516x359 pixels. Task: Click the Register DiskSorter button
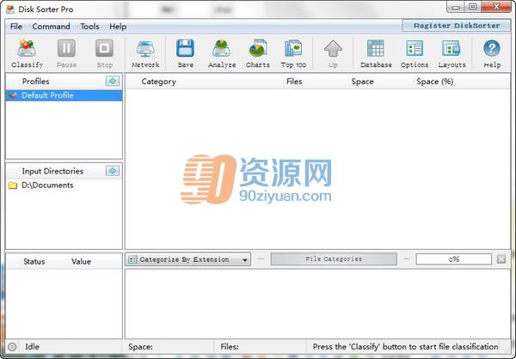[457, 26]
